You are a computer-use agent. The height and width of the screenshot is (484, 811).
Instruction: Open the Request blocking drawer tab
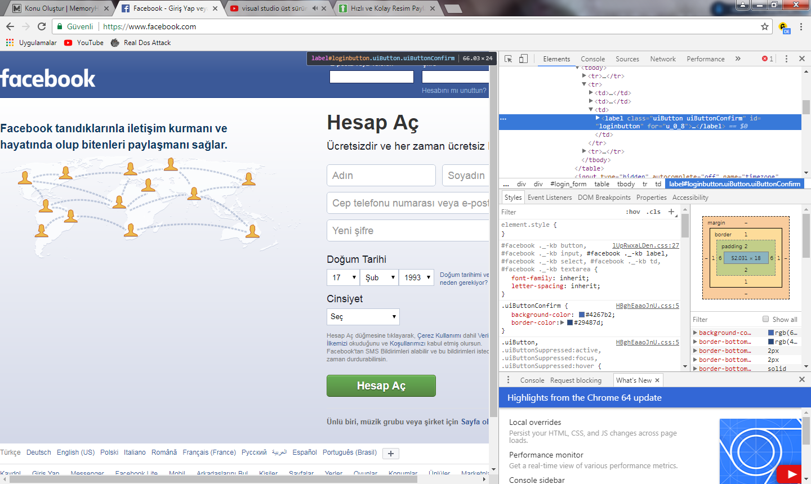(x=576, y=380)
